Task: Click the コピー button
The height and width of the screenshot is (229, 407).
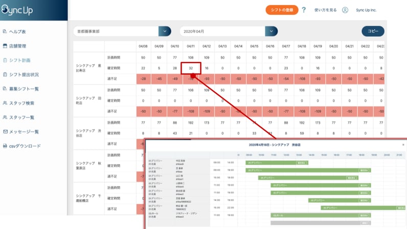Action: (x=373, y=31)
